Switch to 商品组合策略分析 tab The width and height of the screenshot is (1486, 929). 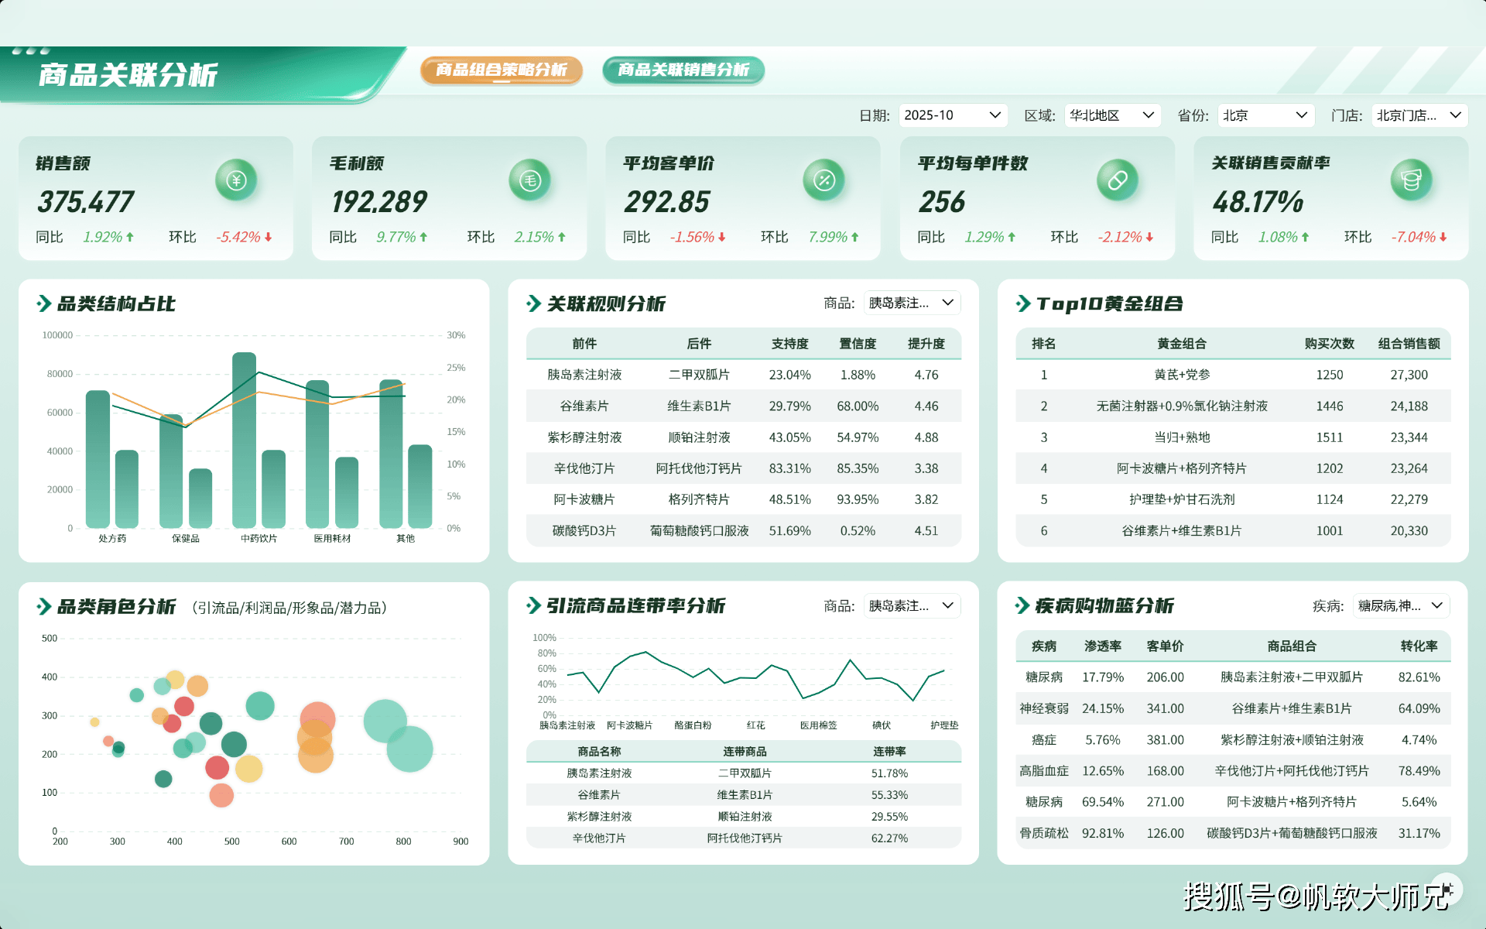(x=501, y=70)
